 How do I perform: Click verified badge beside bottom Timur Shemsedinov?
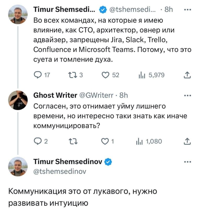pos(108,162)
